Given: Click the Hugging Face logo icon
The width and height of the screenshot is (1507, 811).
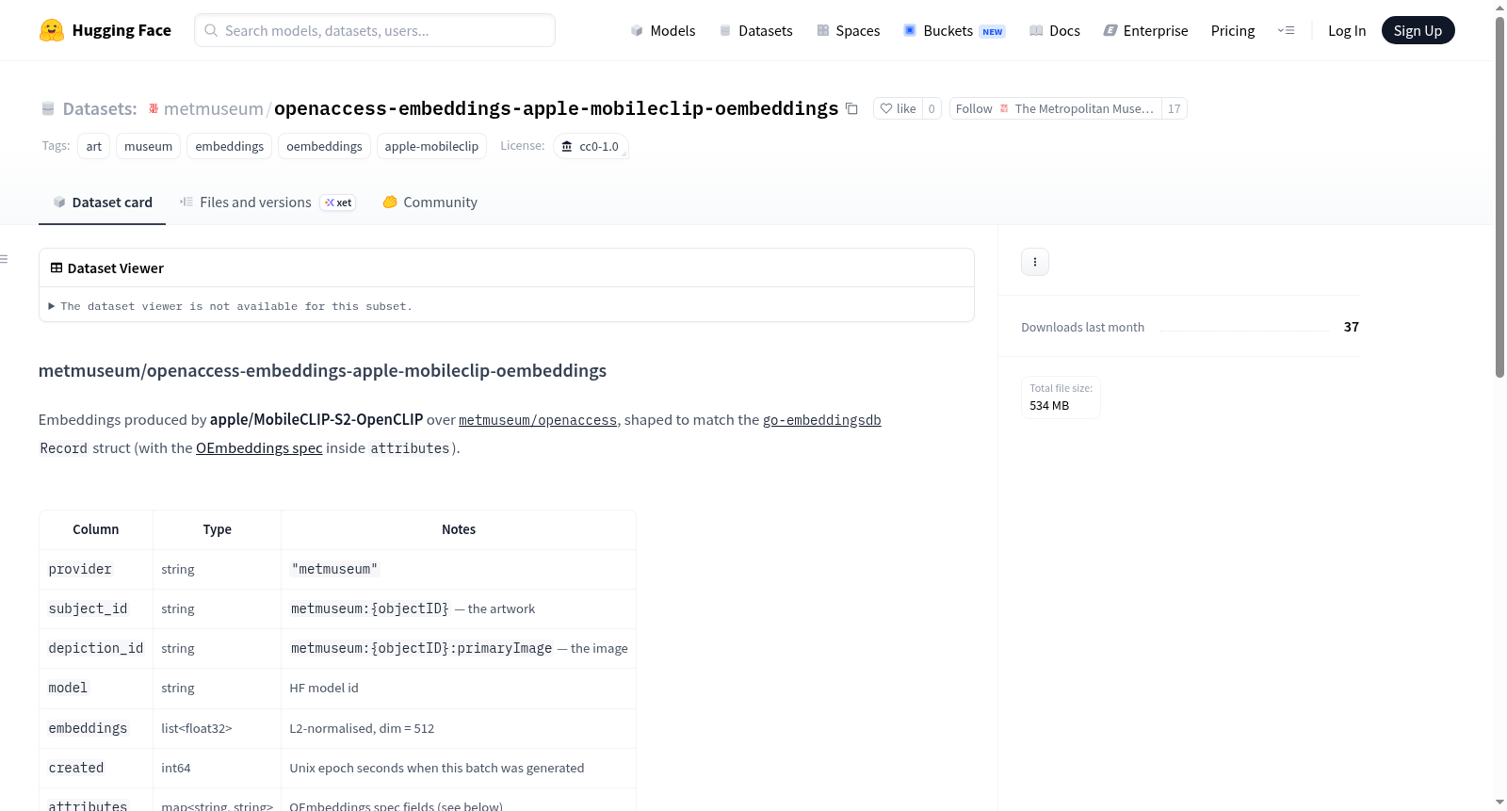Looking at the screenshot, I should [52, 30].
